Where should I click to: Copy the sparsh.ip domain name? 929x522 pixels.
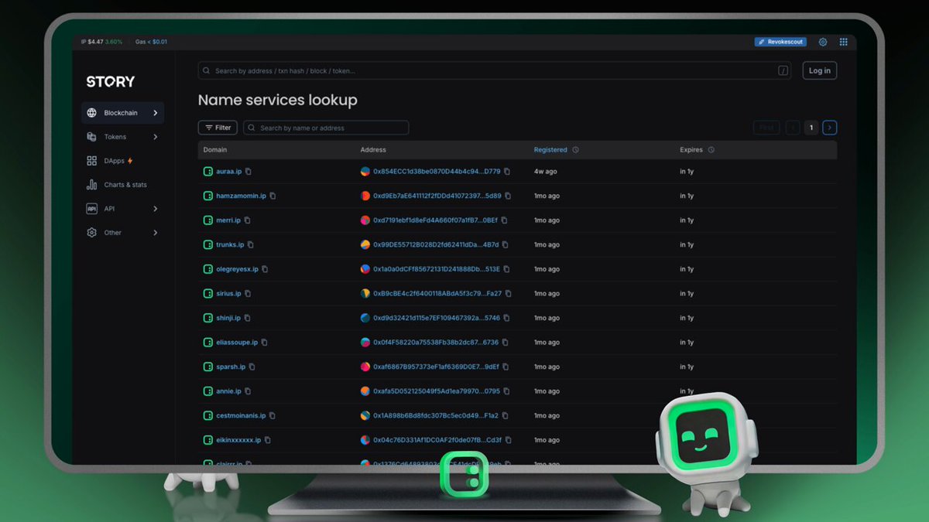tap(252, 367)
